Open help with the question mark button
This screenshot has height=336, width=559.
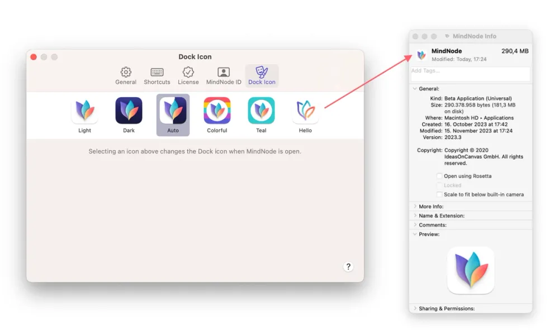pos(348,267)
